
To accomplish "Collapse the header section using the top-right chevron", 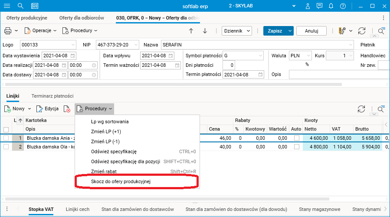I will coord(374,36).
